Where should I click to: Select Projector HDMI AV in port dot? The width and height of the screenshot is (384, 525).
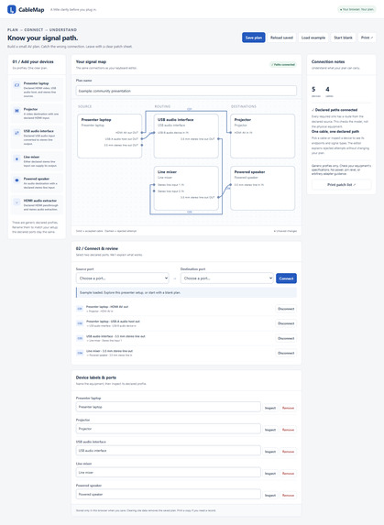pos(231,133)
